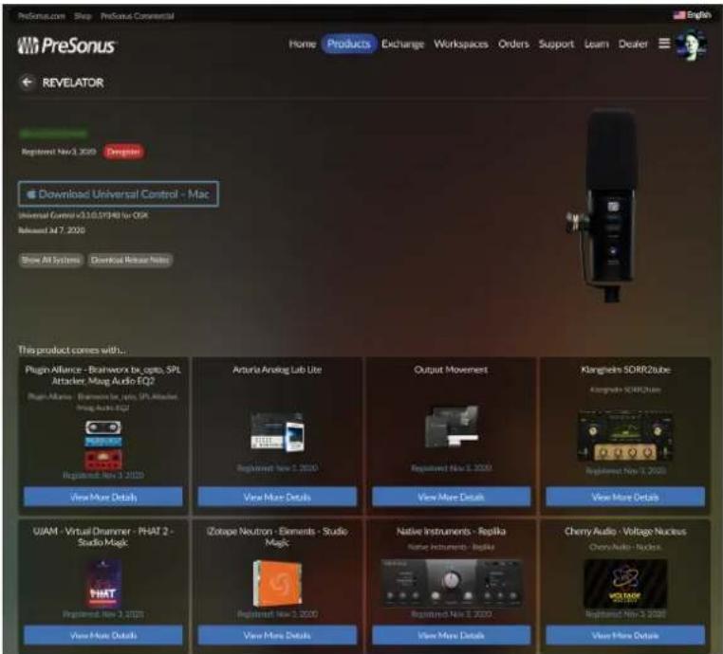Follow the Shop top link

83,16
